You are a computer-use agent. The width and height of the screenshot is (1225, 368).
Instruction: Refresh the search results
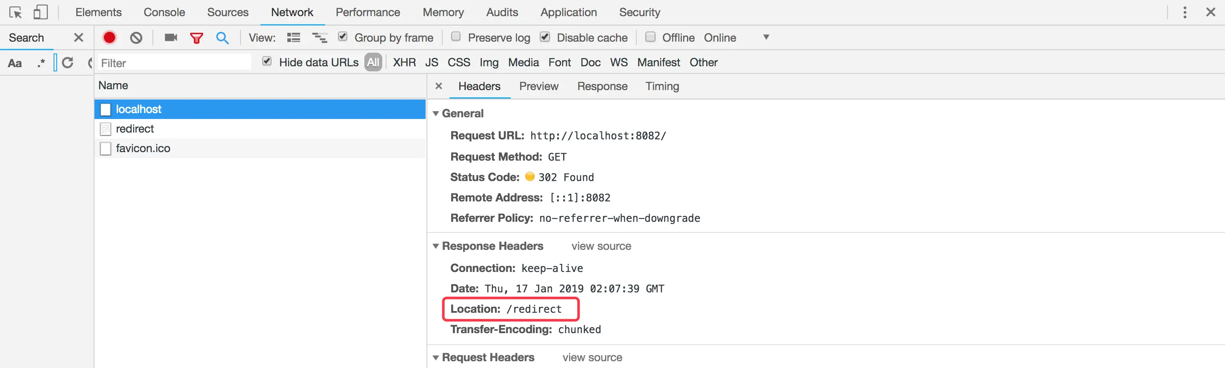click(x=68, y=62)
